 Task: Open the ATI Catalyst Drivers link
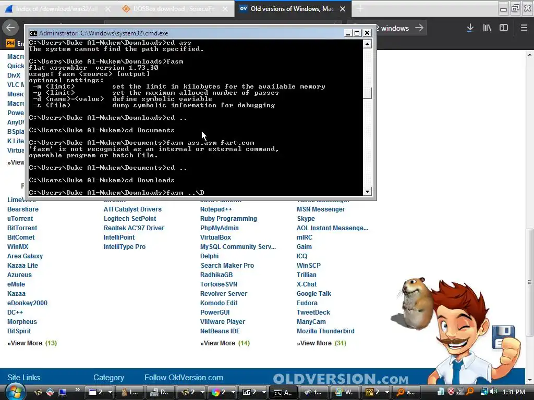coord(132,209)
